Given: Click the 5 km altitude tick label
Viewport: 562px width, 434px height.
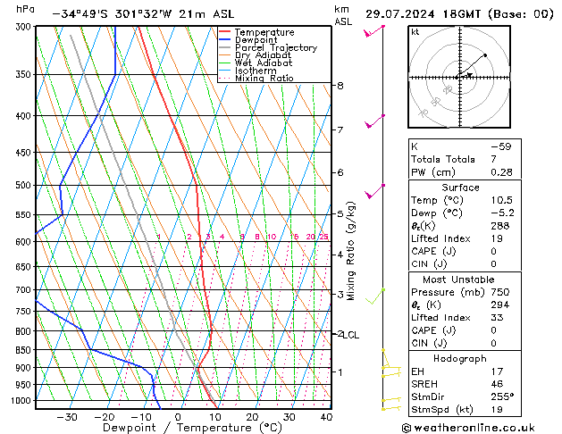Looking at the screenshot, I should click(x=340, y=214).
